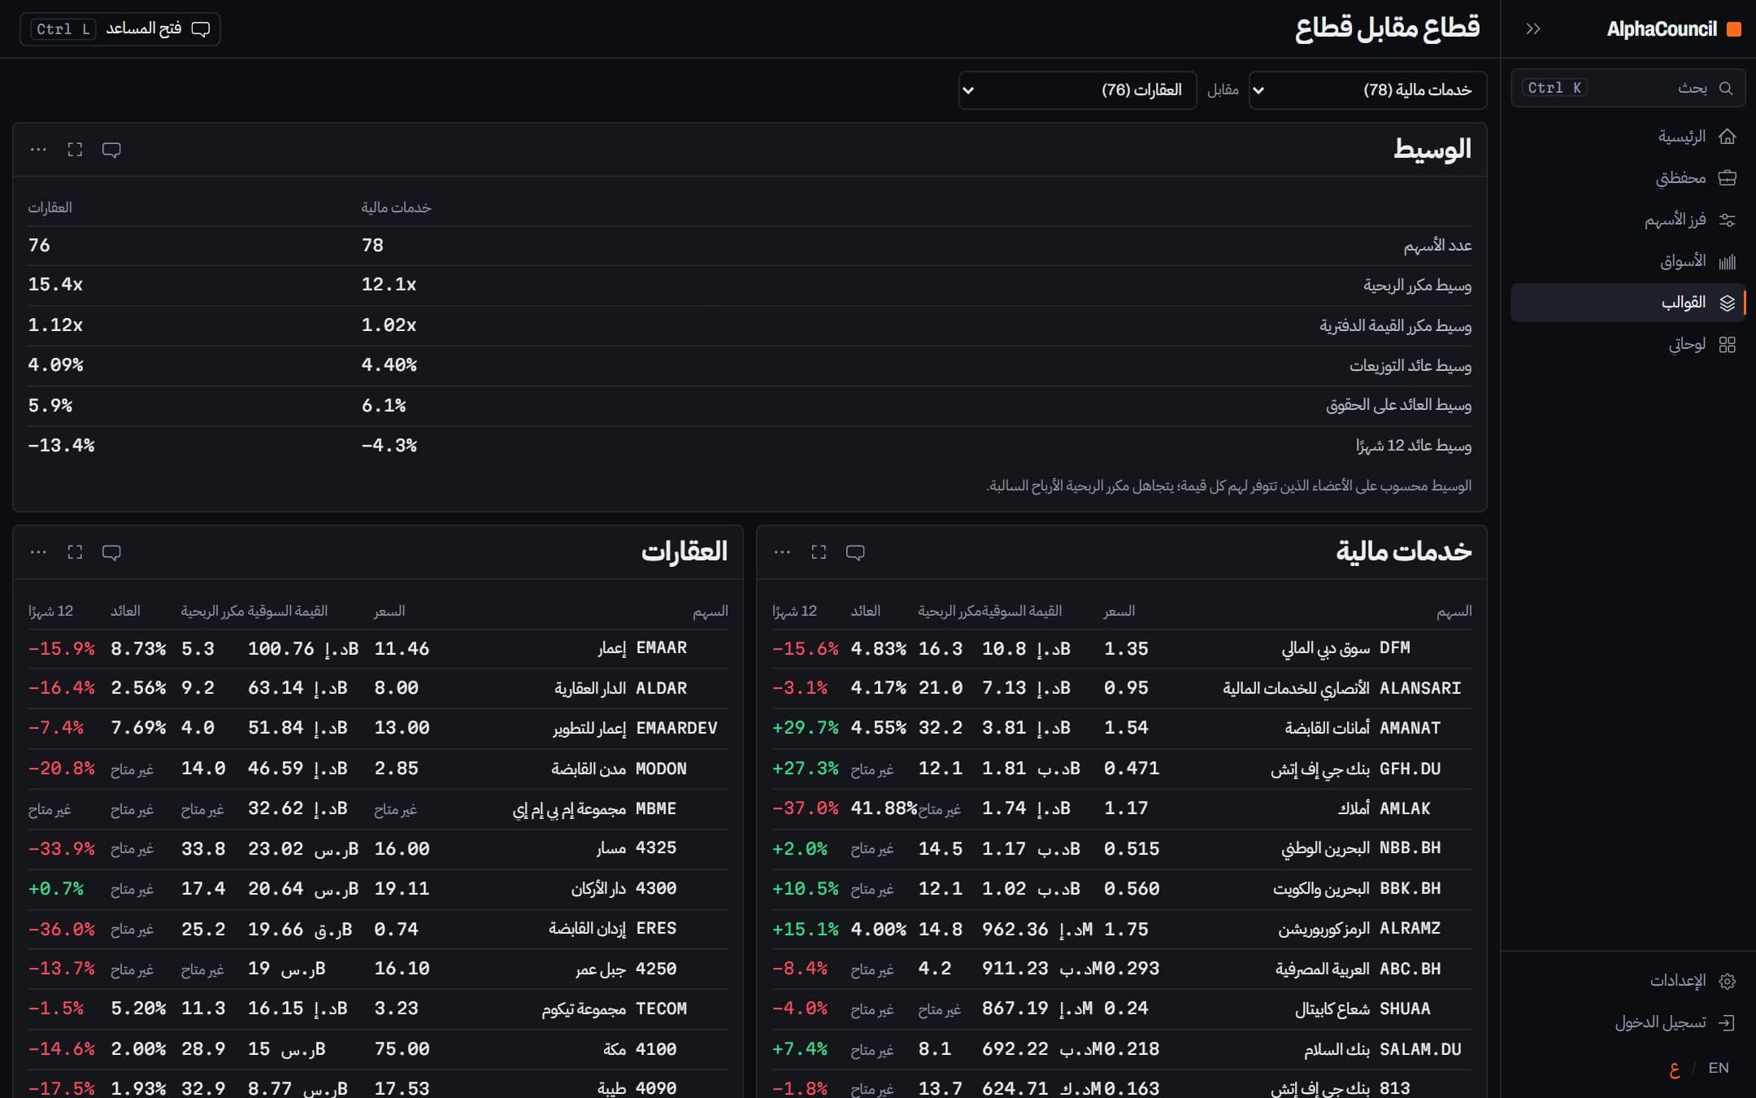Open لوحاتي dashboards page

click(1628, 344)
